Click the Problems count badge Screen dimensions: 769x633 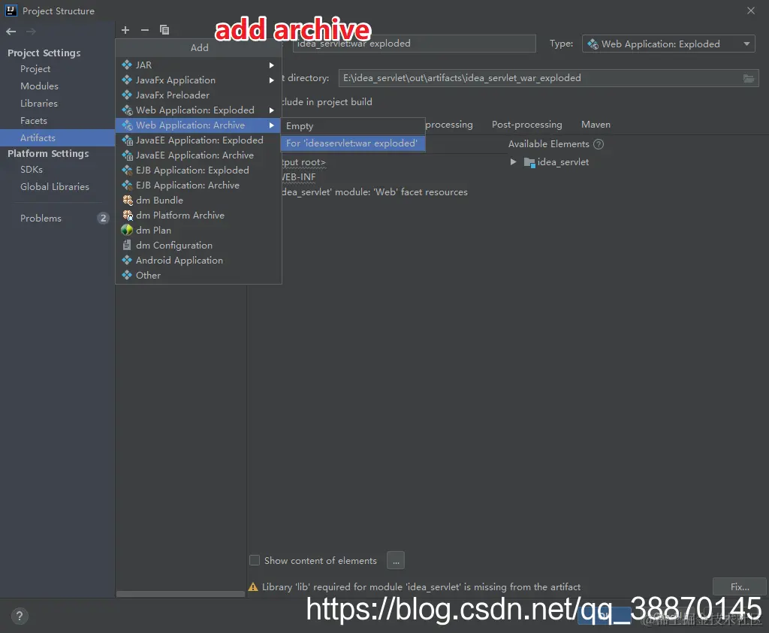[103, 219]
